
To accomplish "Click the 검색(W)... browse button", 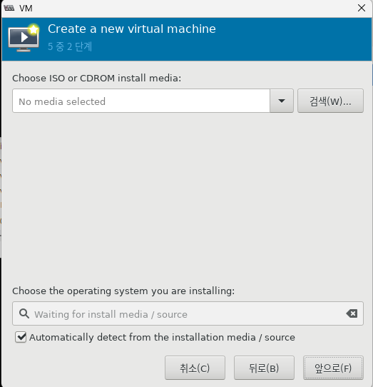I will (x=330, y=101).
